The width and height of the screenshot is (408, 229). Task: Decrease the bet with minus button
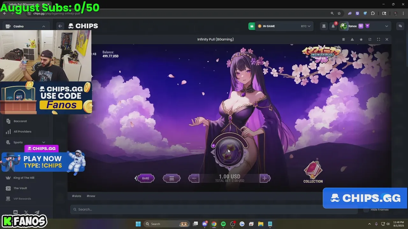point(194,178)
